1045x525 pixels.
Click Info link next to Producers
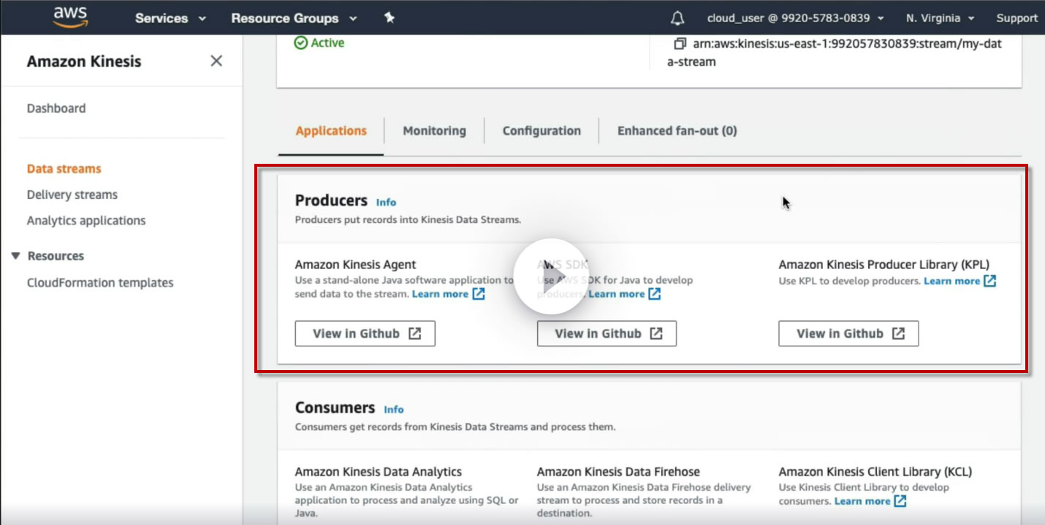point(386,203)
